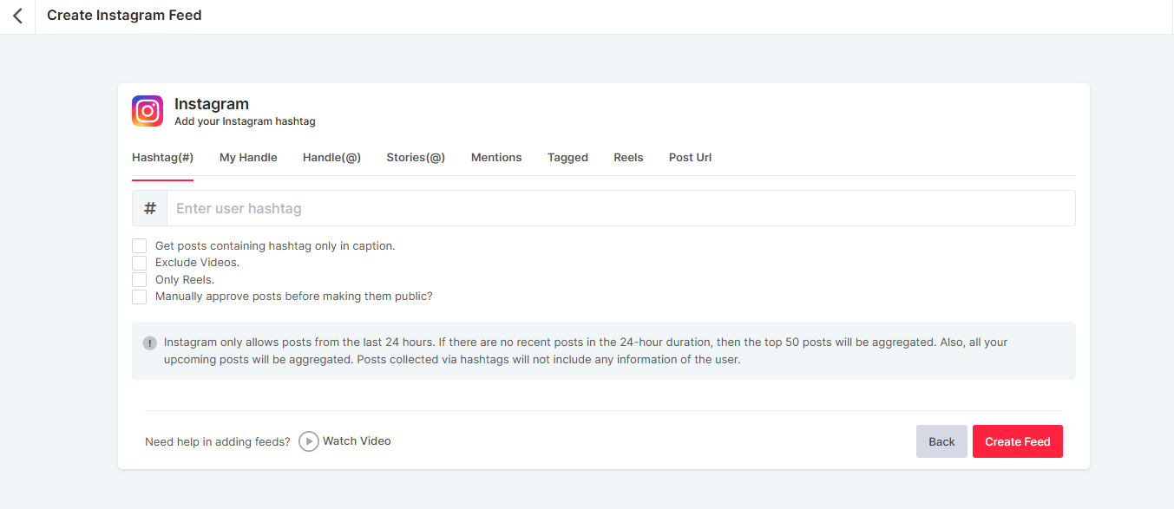Image resolution: width=1174 pixels, height=509 pixels.
Task: Click the hash symbol icon
Action: tap(150, 208)
